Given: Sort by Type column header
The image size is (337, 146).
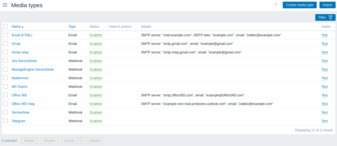Looking at the screenshot, I should [x=72, y=27].
